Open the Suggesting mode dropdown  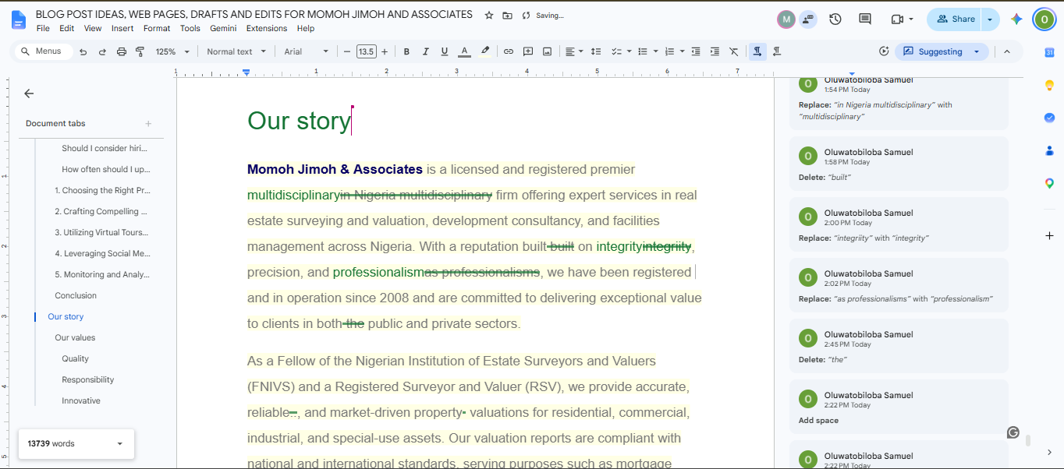point(942,51)
